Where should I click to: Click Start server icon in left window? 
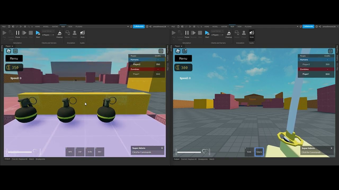[x=38, y=34]
